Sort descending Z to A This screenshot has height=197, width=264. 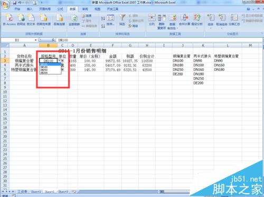pos(103,26)
